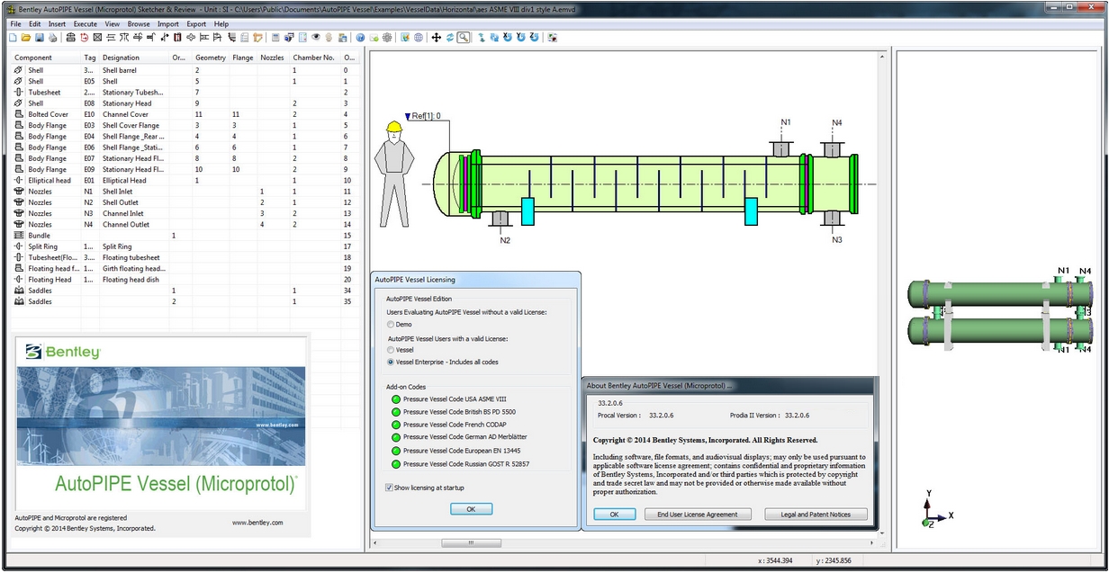The height and width of the screenshot is (573, 1109).
Task: Open the Export menu
Action: pos(196,24)
